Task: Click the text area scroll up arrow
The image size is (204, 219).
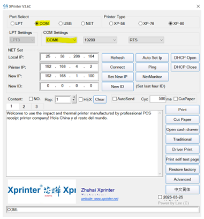Action: [160, 113]
